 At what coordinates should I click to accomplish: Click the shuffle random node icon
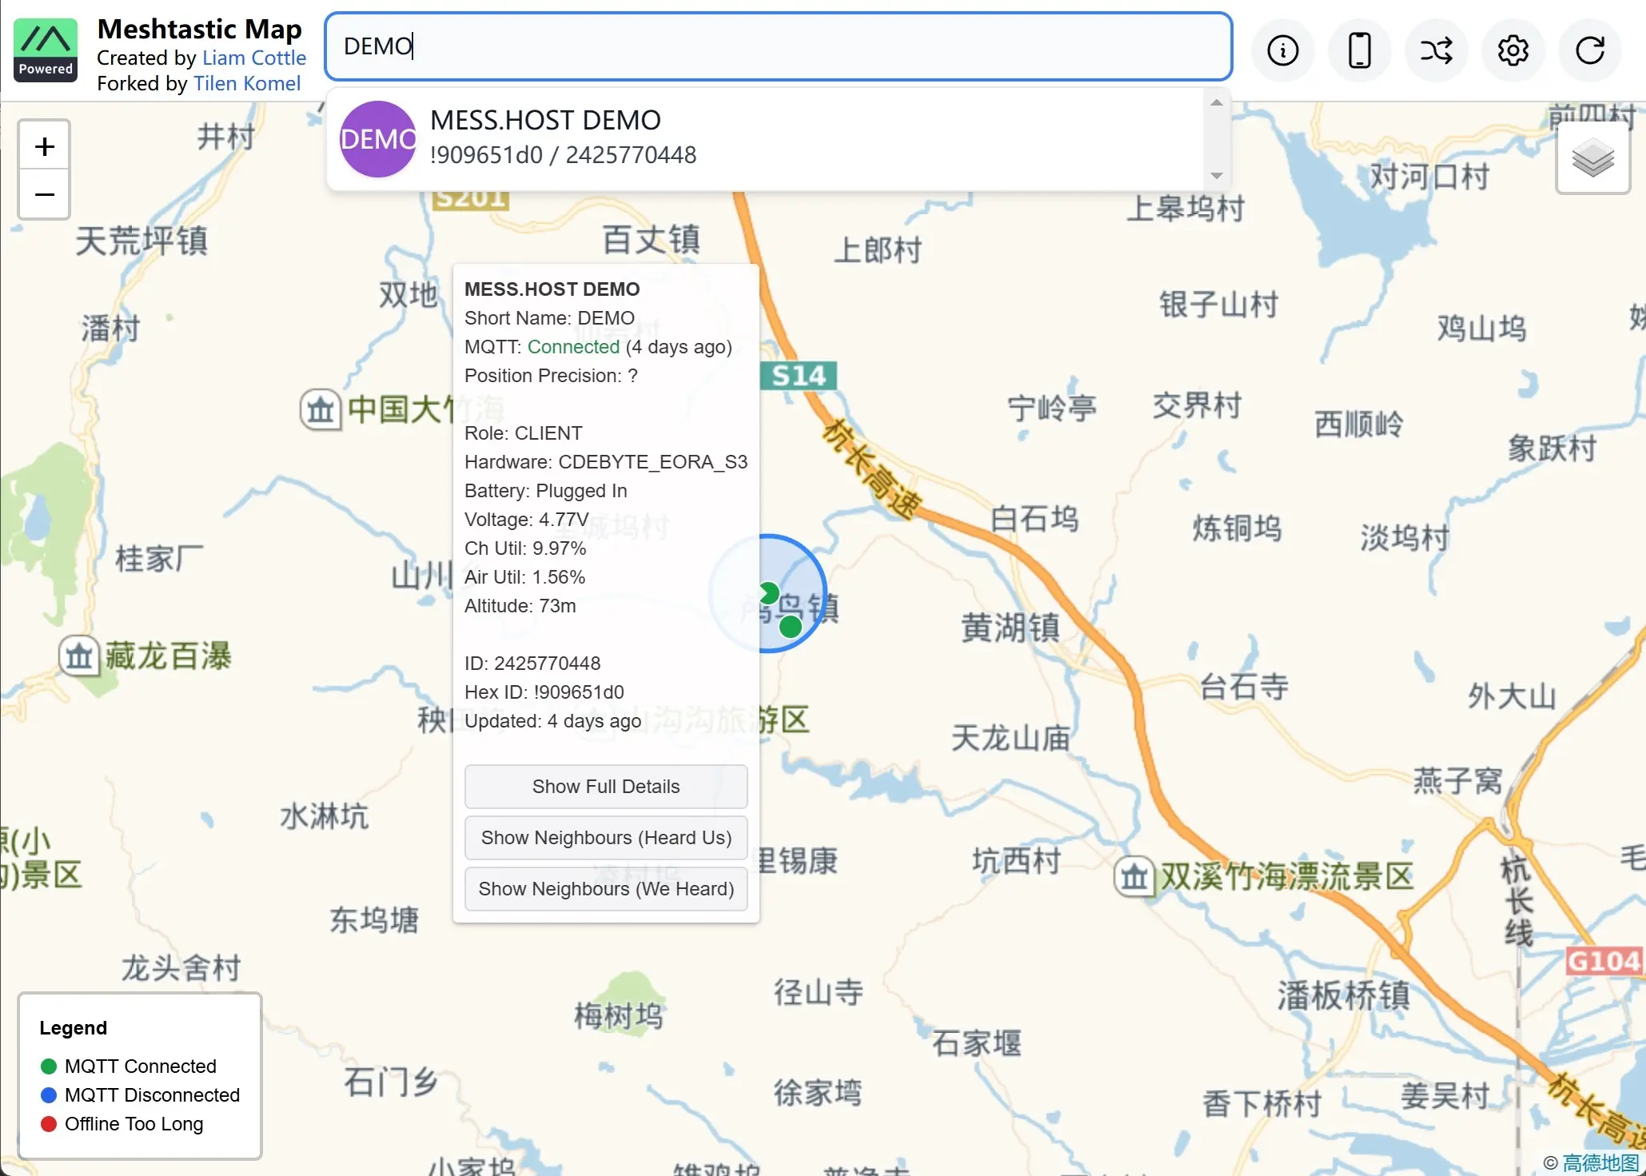[1435, 50]
